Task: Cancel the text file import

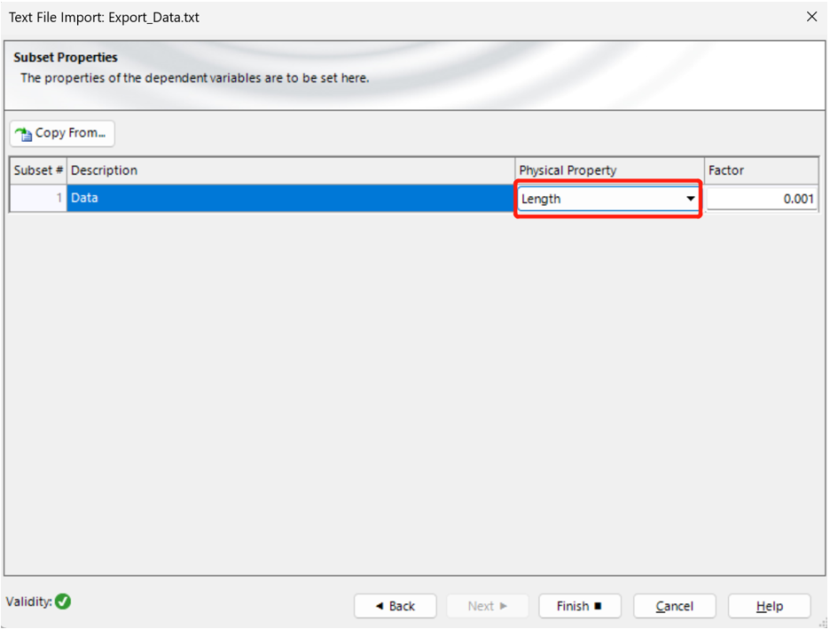Action: 674,606
